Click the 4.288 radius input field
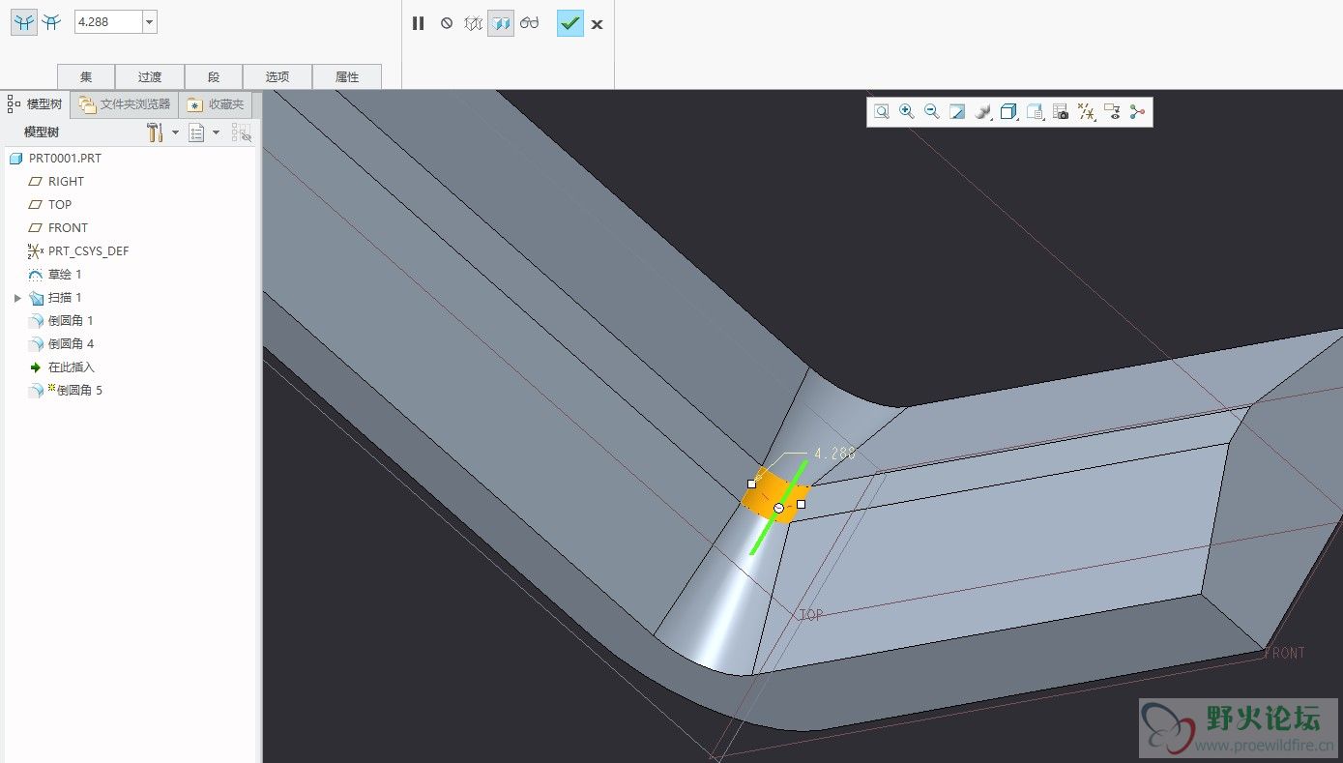Viewport: 1343px width, 763px height. click(107, 22)
